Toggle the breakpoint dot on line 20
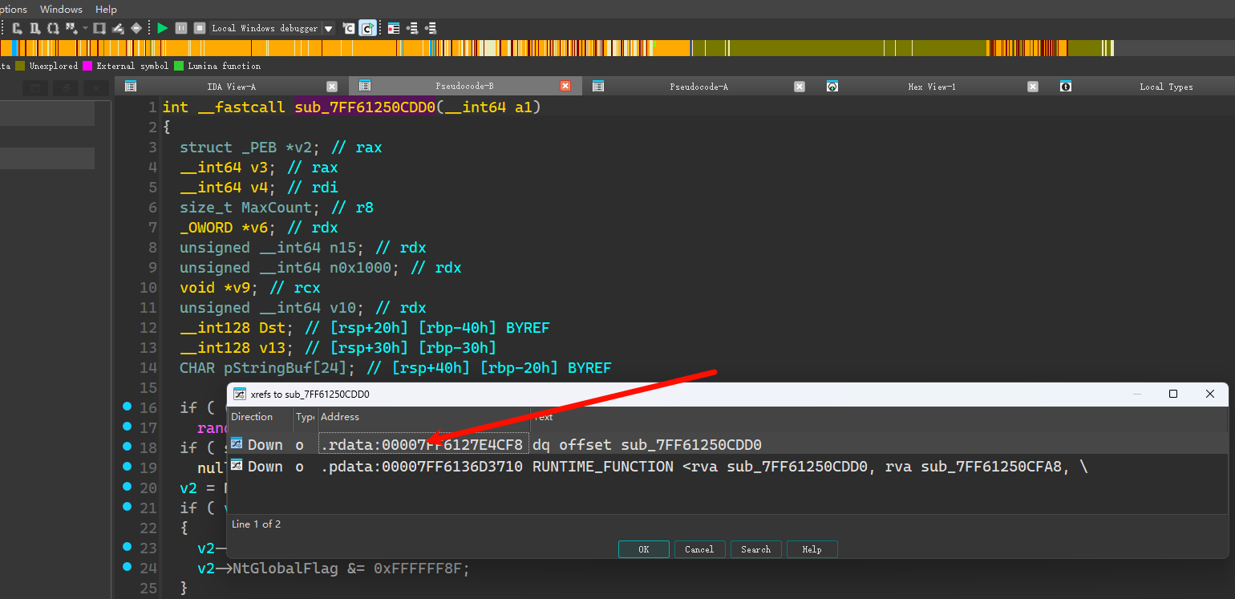Screen dimensions: 1235x599 127,487
